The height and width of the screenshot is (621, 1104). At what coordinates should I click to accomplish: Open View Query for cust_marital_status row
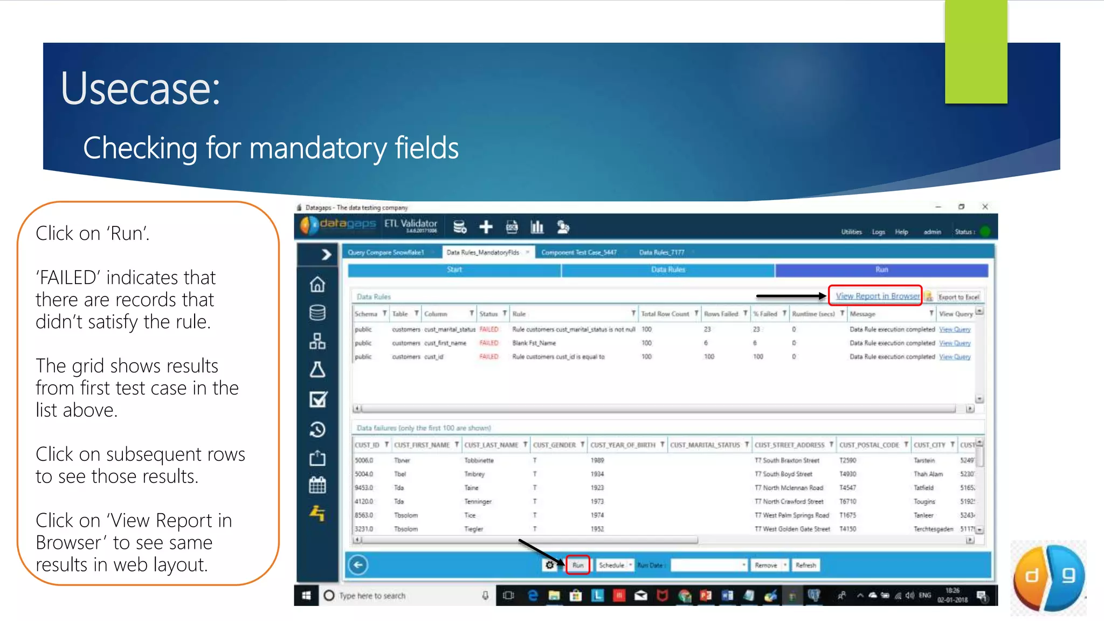pos(955,329)
